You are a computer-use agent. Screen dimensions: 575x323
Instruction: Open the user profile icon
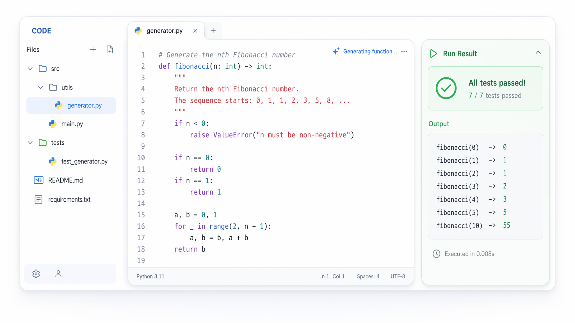pyautogui.click(x=58, y=274)
